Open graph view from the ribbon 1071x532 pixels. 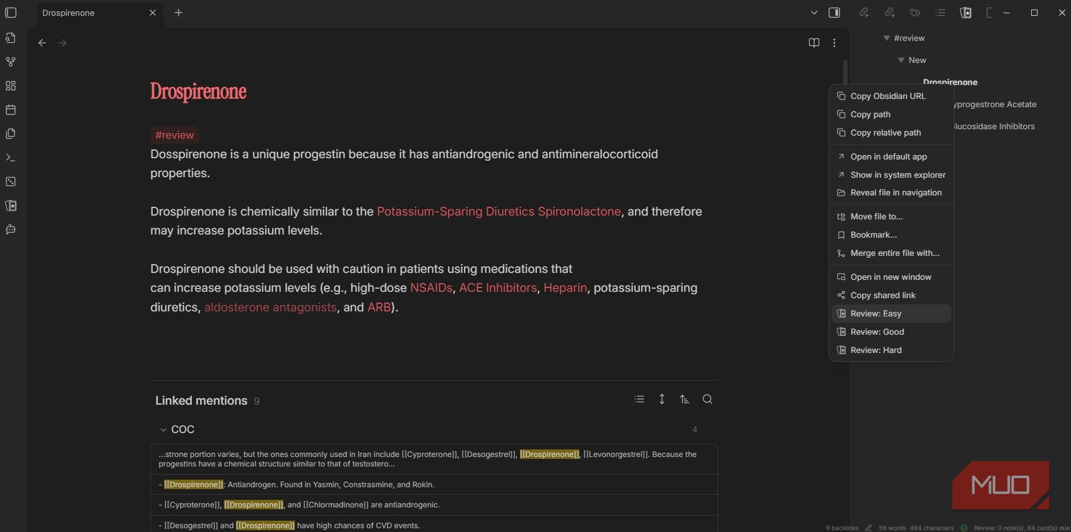[x=11, y=62]
